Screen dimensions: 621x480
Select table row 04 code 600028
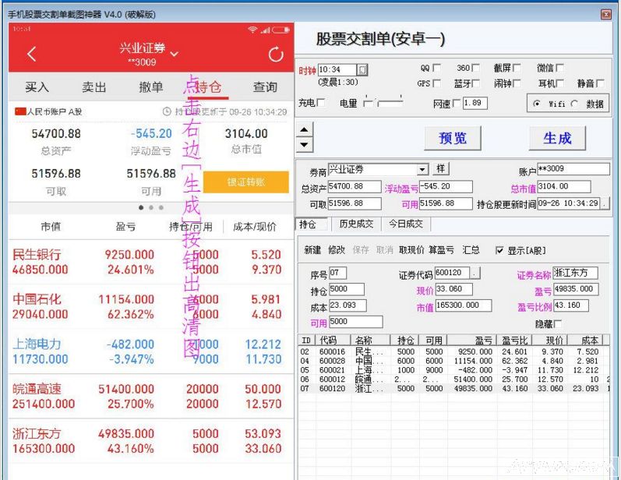tap(453, 361)
